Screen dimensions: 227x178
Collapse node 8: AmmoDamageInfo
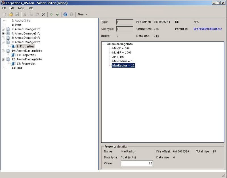pos(3,42)
